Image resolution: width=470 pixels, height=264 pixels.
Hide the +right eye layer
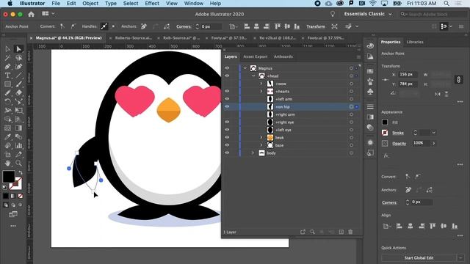pyautogui.click(x=227, y=122)
